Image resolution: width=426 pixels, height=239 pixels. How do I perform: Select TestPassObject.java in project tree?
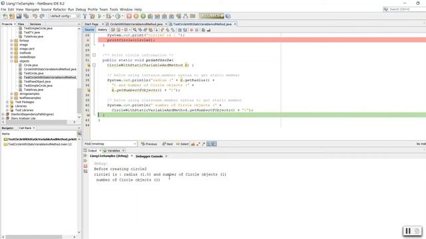[x=37, y=82]
